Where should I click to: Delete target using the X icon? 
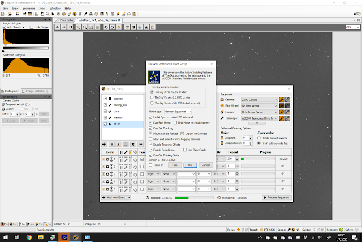[133, 144]
